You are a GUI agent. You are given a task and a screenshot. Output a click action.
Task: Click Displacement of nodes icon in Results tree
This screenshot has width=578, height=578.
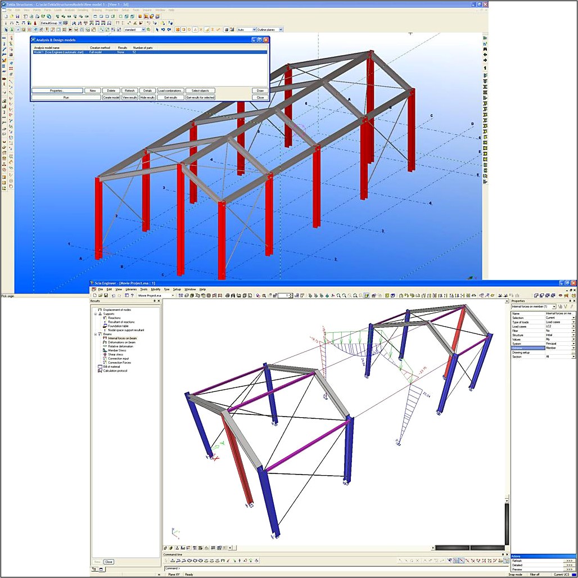click(x=100, y=310)
